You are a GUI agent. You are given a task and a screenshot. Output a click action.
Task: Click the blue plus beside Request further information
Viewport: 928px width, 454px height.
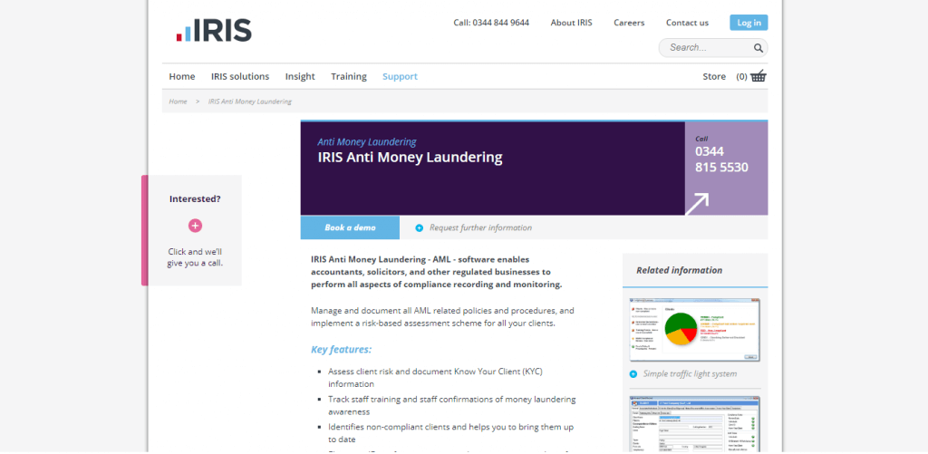419,227
